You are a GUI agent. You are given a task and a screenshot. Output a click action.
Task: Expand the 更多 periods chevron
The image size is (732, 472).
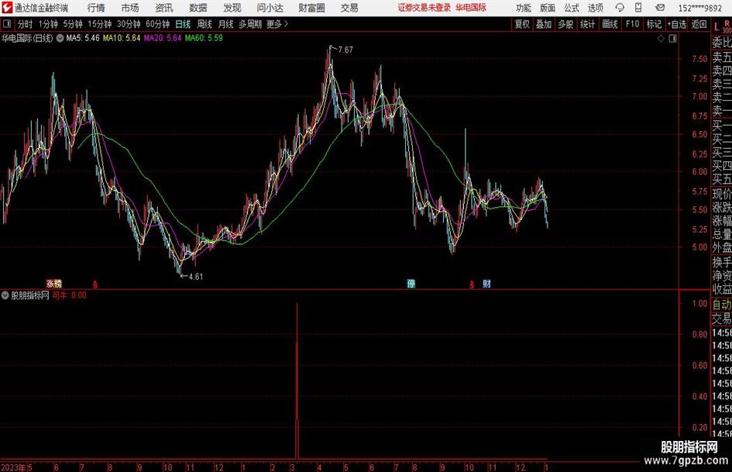point(286,24)
